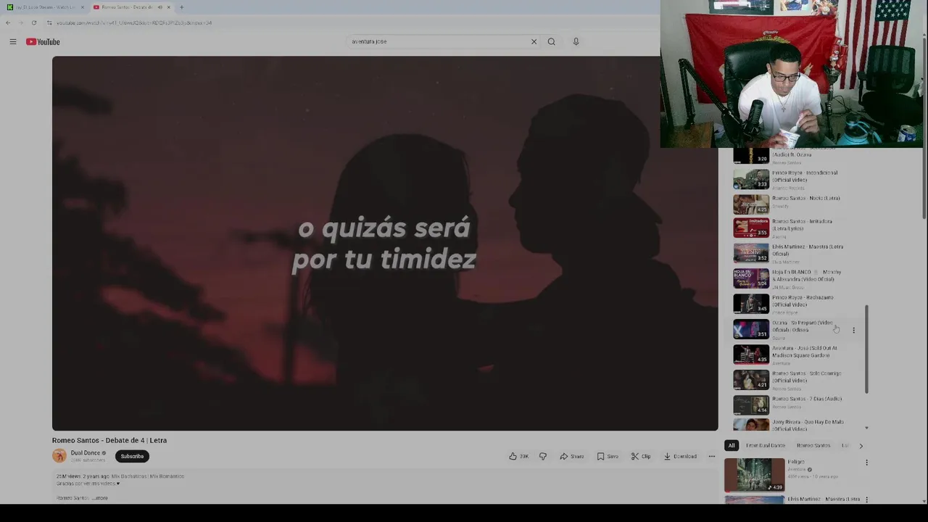Clear the search box with X
928x522 pixels.
click(x=534, y=41)
